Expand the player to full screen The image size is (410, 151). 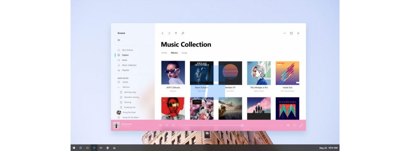(x=301, y=125)
